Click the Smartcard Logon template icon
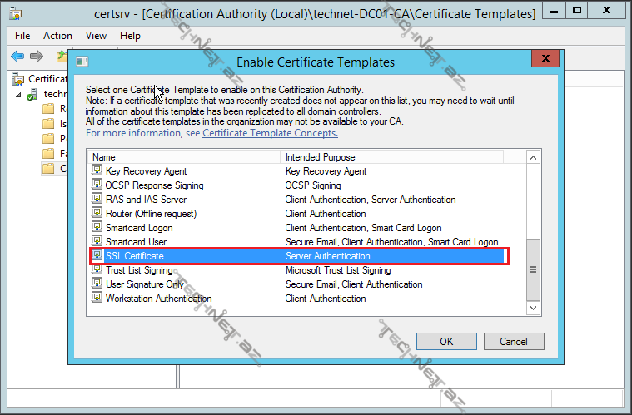 [97, 228]
